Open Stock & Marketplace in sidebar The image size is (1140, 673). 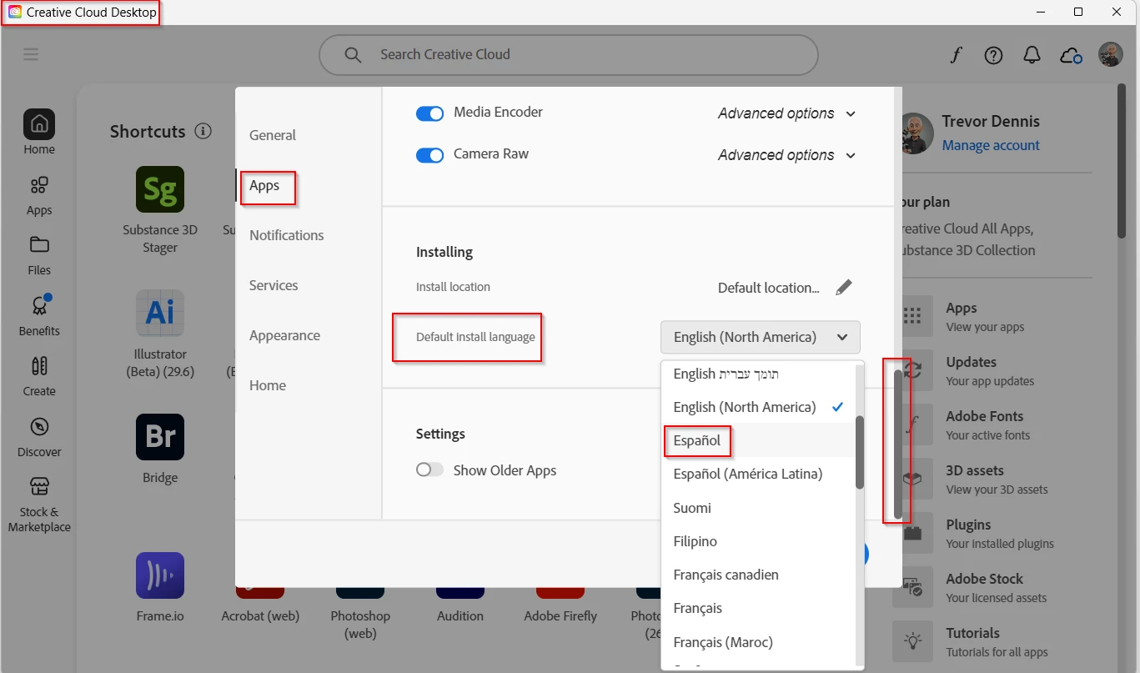coord(39,505)
